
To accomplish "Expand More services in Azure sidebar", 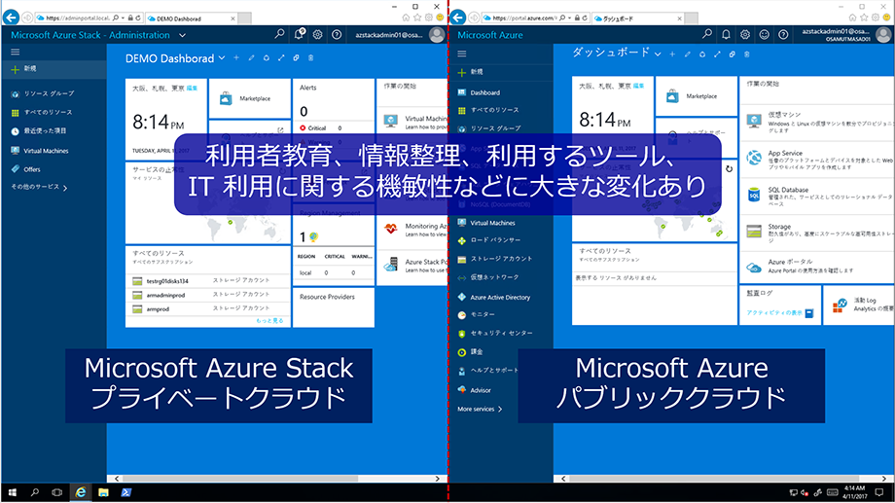I will coord(480,409).
